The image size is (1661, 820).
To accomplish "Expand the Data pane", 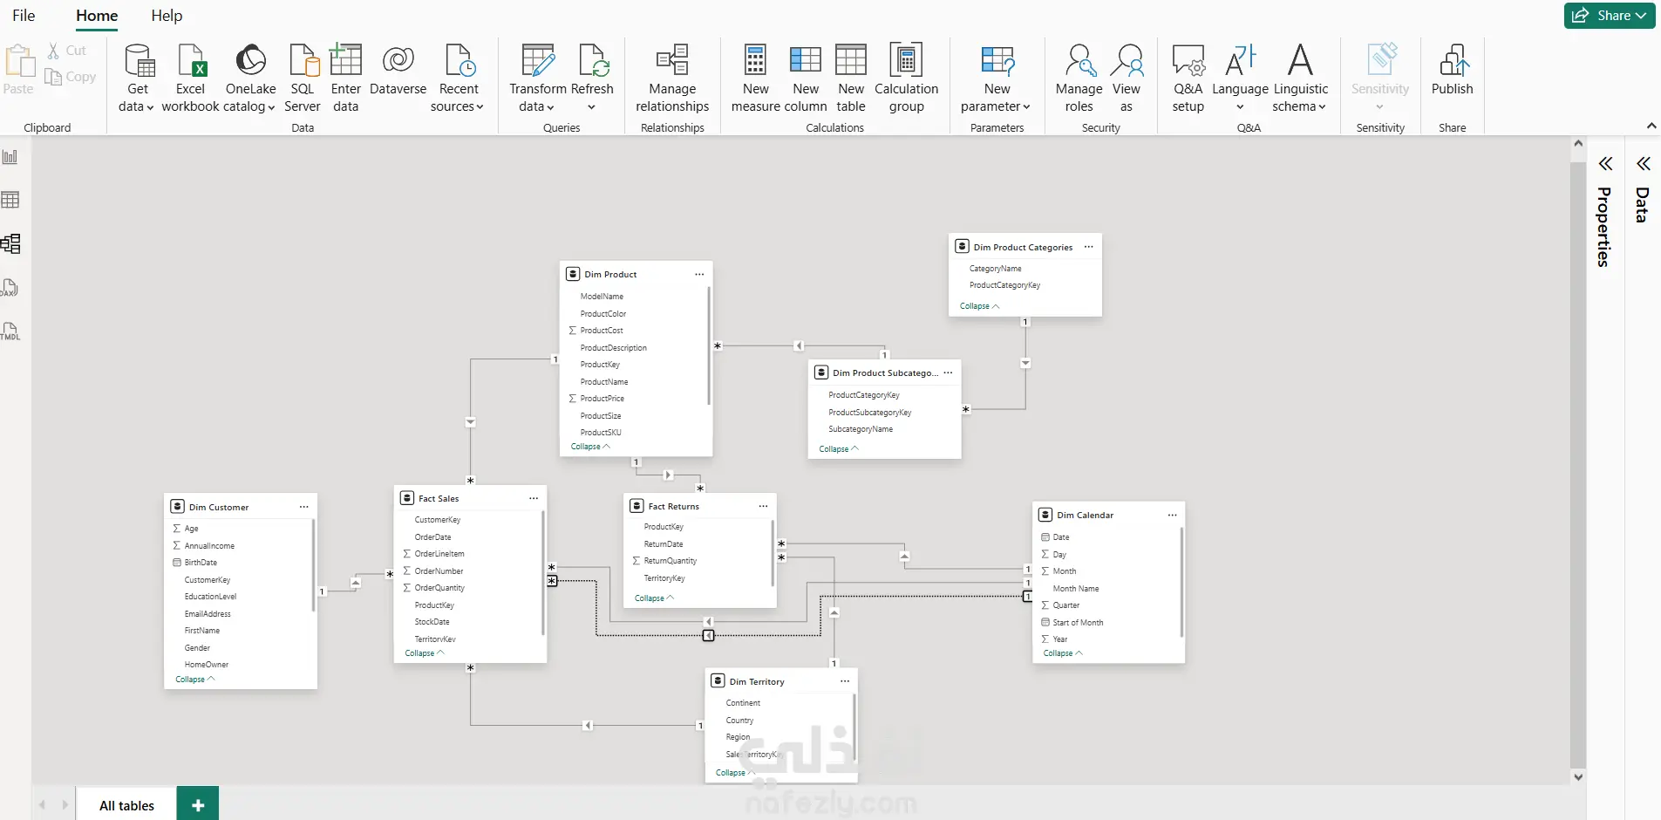I will [1644, 164].
